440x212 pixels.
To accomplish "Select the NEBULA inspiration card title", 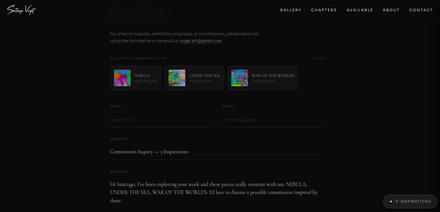I will click(x=142, y=76).
